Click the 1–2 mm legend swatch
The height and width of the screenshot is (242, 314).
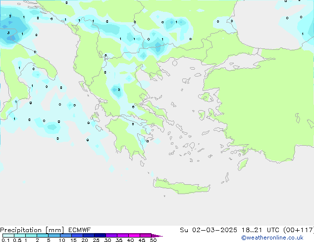[x=31, y=236]
